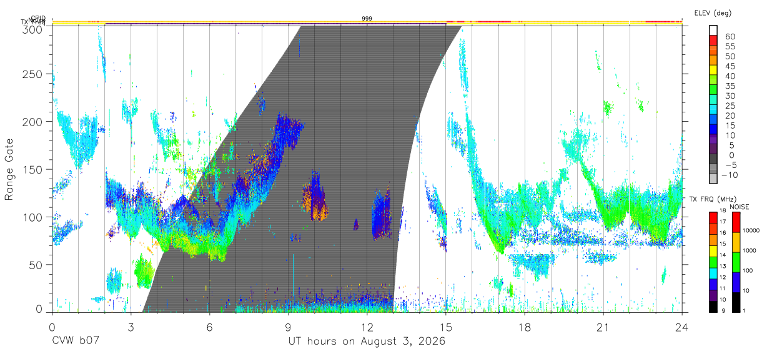Screen dimensions: 767x354
Task: Click the '-10' label on the ELEV scale
Action: (x=730, y=175)
